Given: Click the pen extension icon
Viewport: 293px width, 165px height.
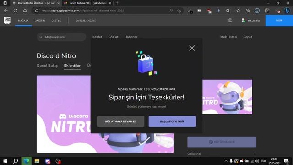Looking at the screenshot, I should tap(190, 11).
